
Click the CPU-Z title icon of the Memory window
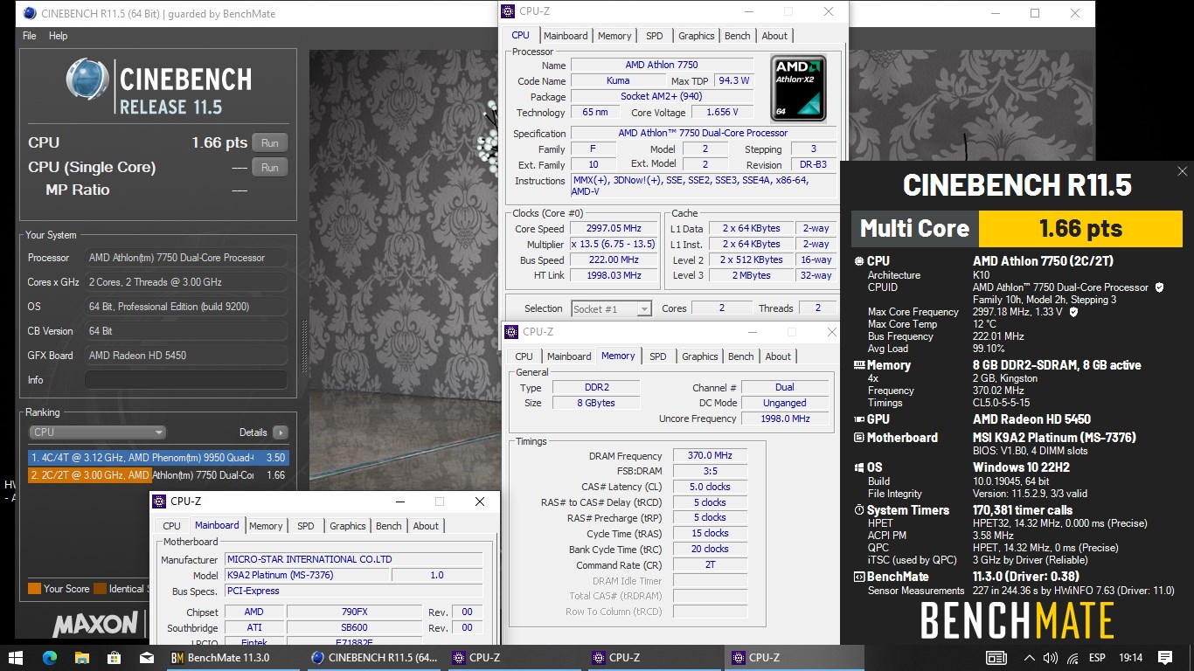pos(512,332)
